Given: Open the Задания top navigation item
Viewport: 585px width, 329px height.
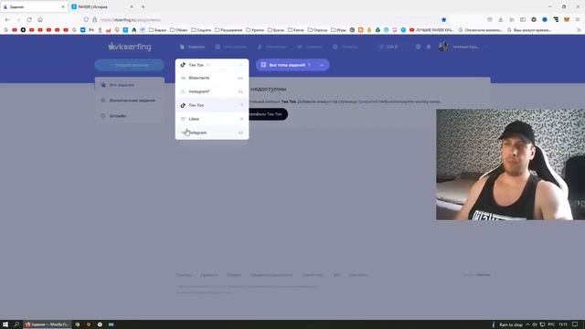Looking at the screenshot, I should [193, 47].
